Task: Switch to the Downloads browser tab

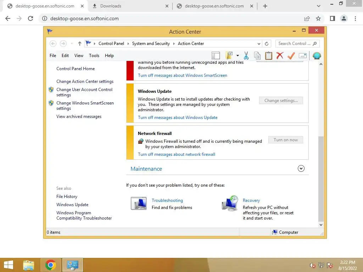Action: tap(130, 6)
